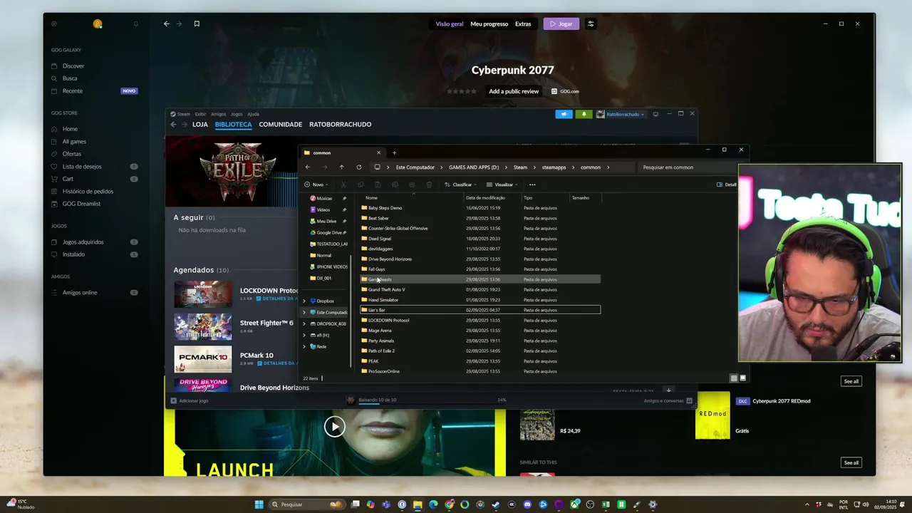Image resolution: width=912 pixels, height=513 pixels.
Task: Open Visualizar view dropdown in Explorer
Action: point(501,185)
